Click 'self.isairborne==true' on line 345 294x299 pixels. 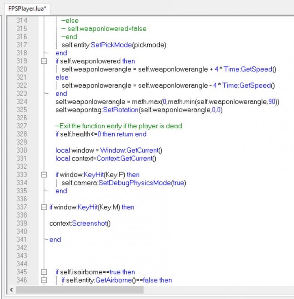click(90, 272)
